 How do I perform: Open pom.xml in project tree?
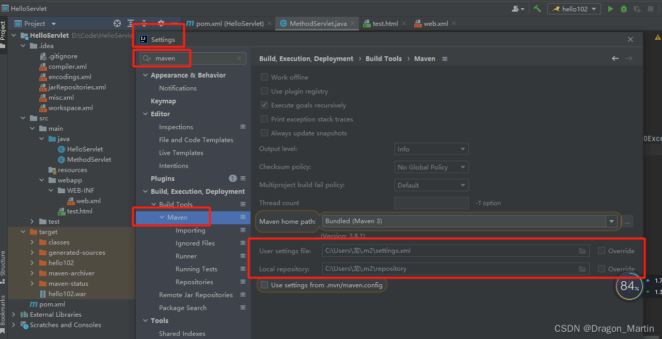pyautogui.click(x=52, y=304)
